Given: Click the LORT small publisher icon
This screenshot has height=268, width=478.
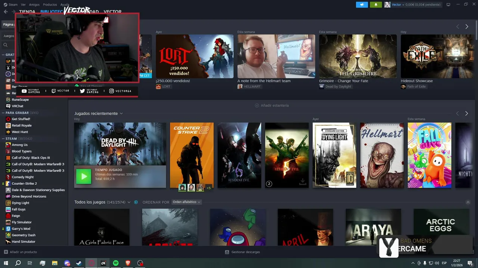Looking at the screenshot, I should coord(158,86).
